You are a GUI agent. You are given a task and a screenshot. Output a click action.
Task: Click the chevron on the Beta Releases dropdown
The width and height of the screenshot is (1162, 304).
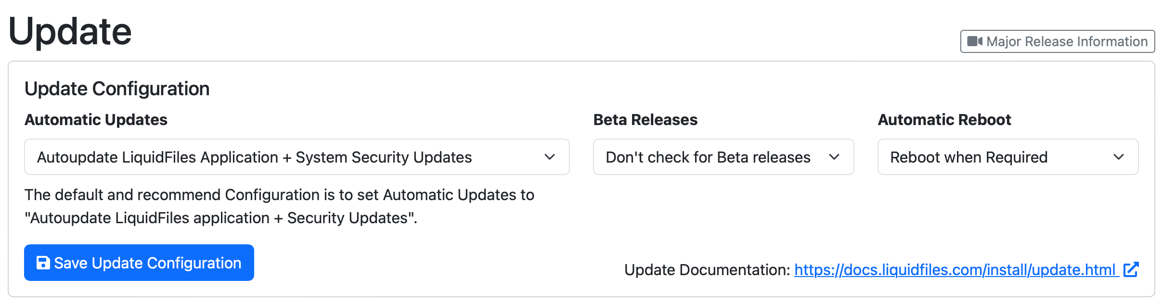pyautogui.click(x=835, y=157)
